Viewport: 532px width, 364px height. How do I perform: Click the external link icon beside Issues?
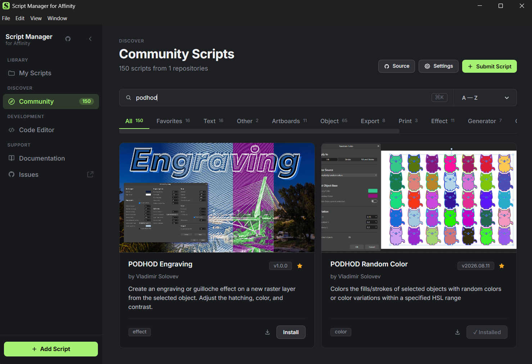click(x=90, y=174)
